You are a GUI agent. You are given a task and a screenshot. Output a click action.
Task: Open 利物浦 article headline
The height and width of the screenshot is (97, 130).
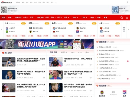(78, 60)
